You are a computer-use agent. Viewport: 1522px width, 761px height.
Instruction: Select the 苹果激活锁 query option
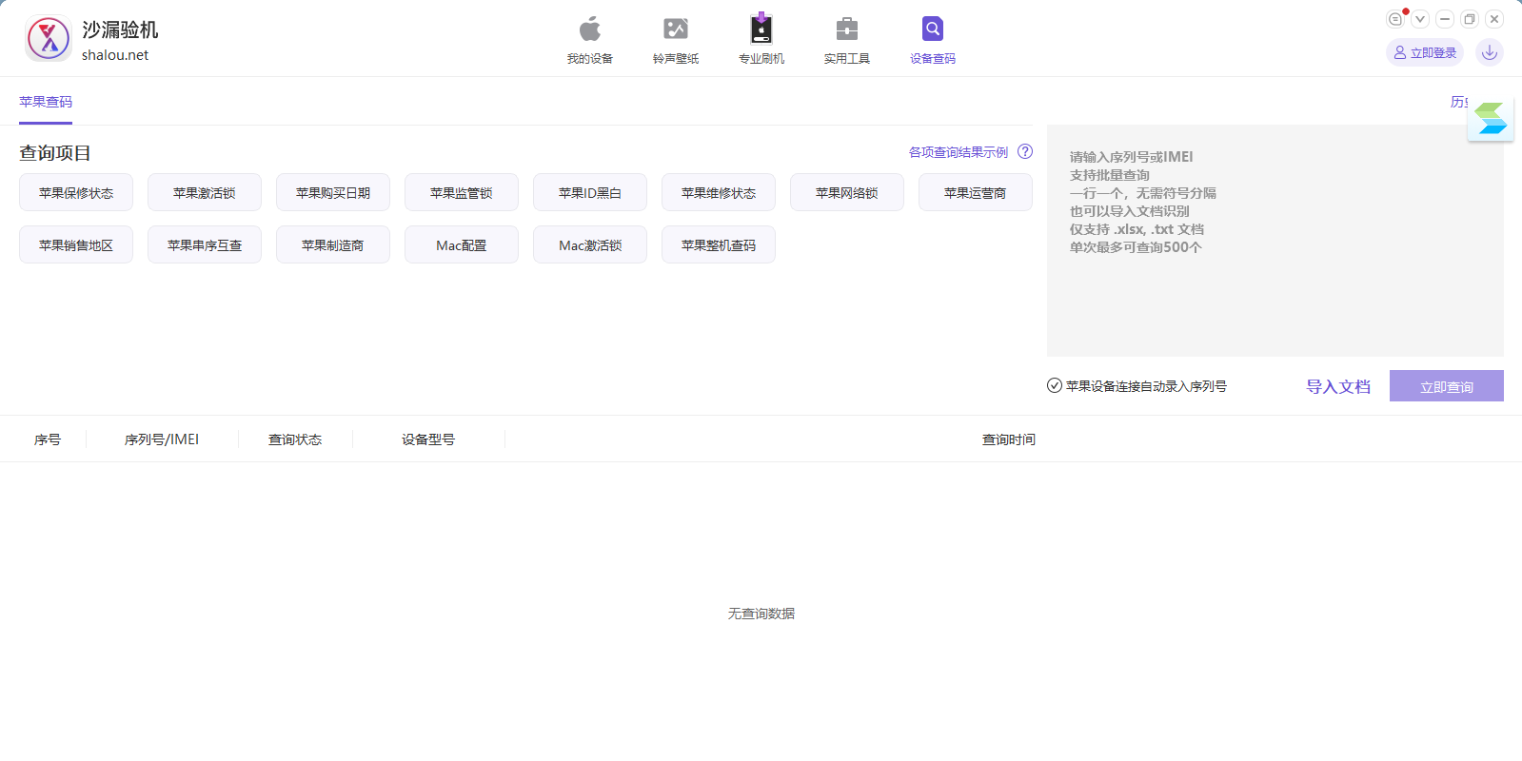[205, 193]
